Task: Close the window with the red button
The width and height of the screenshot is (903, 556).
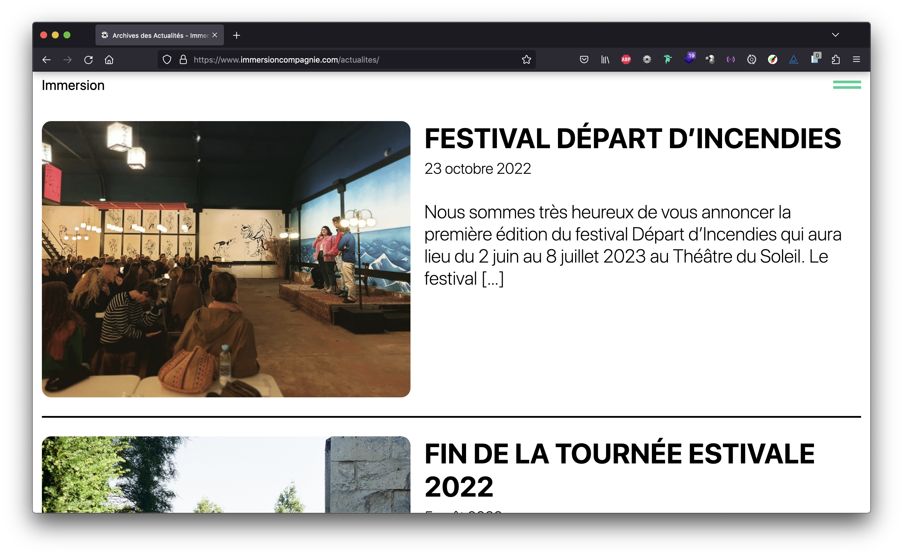Action: [x=44, y=35]
